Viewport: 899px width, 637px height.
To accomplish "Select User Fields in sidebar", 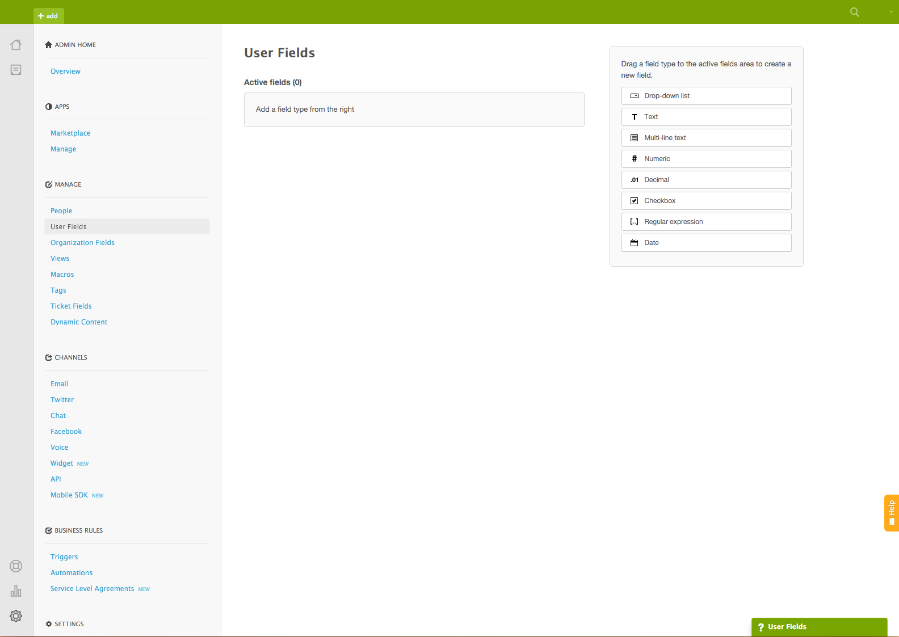I will pos(127,227).
